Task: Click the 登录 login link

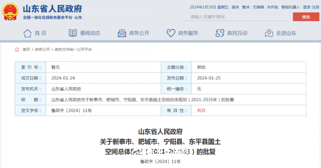Action: tap(306, 7)
